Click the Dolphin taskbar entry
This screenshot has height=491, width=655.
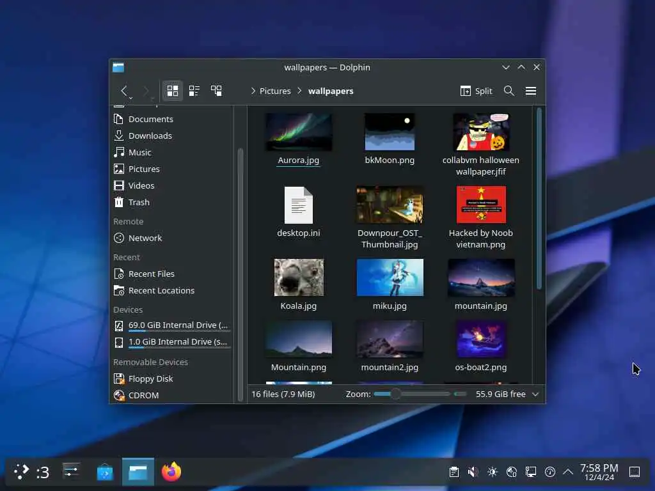tap(138, 472)
